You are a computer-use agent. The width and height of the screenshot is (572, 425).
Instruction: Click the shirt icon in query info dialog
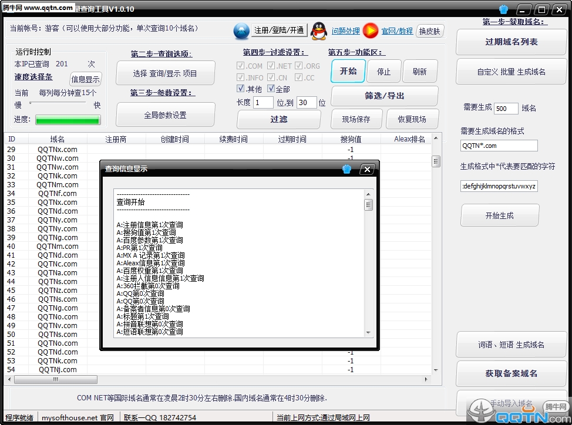coord(346,169)
